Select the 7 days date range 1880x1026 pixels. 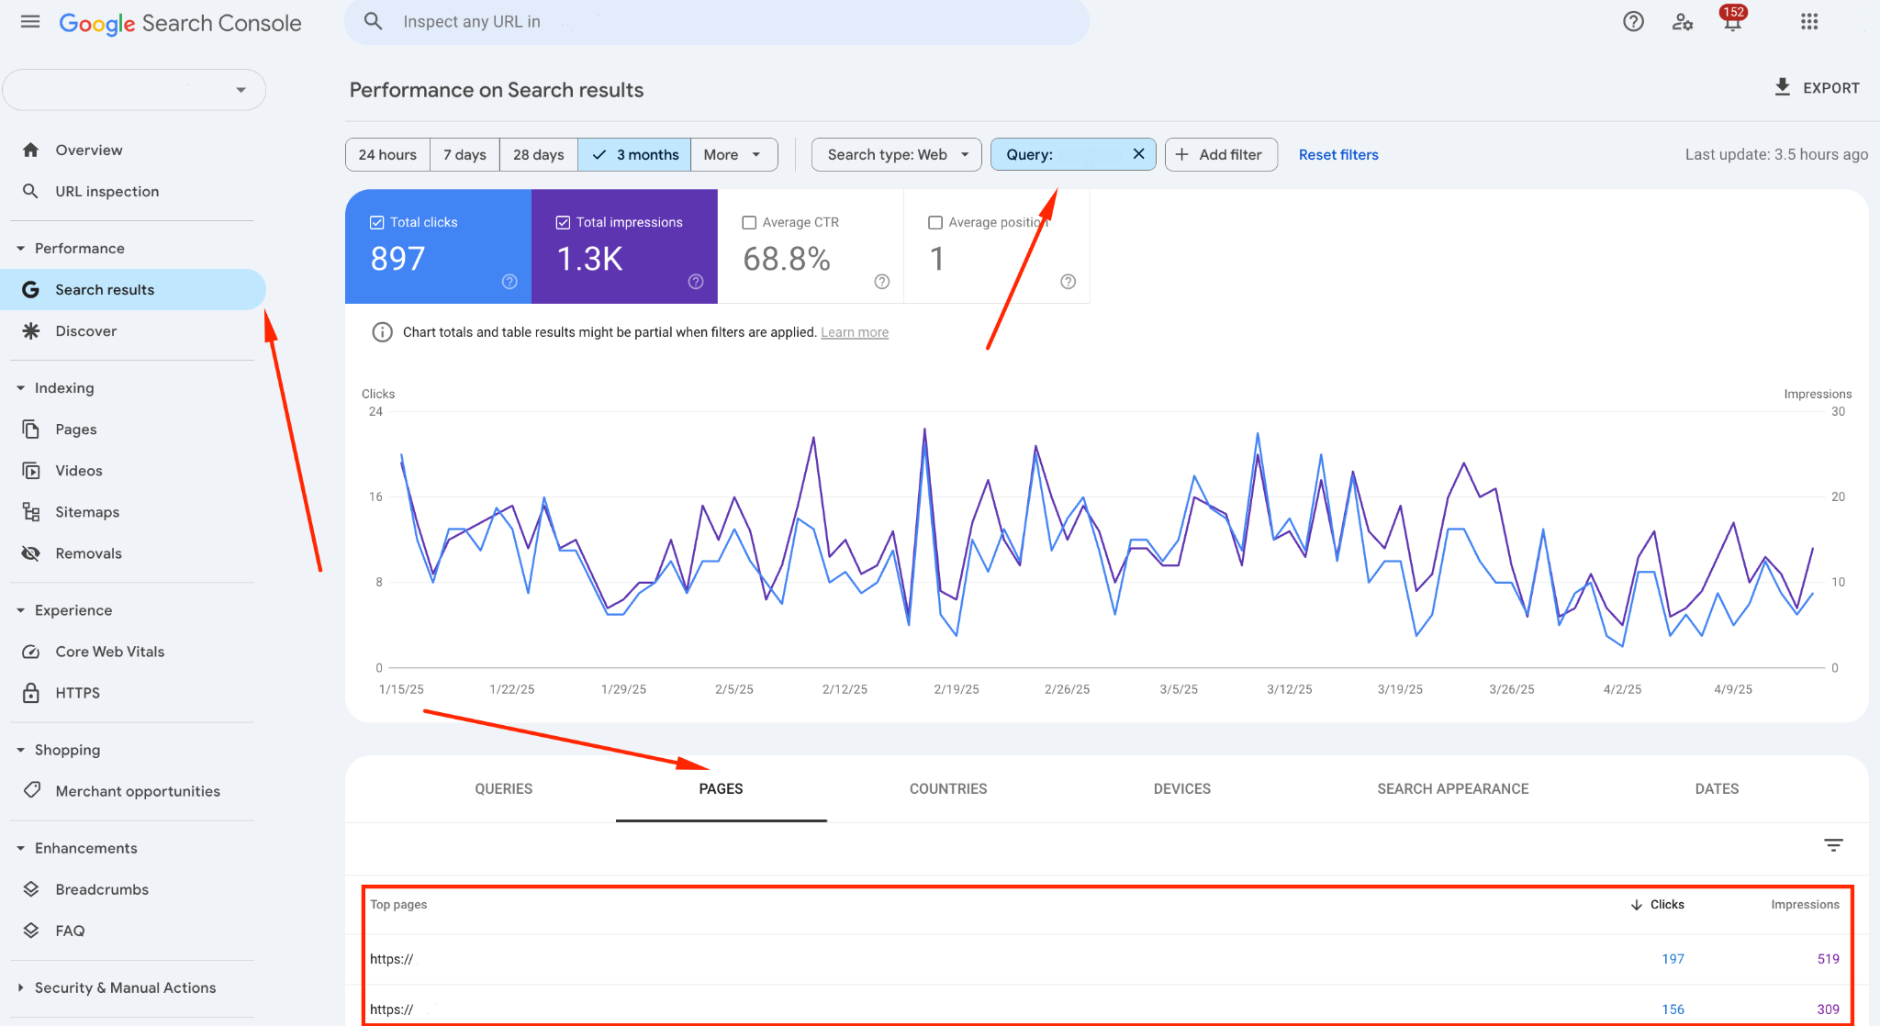pos(464,154)
